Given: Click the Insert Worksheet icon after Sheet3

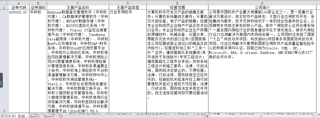Looking at the screenshot, I should tap(60, 116).
